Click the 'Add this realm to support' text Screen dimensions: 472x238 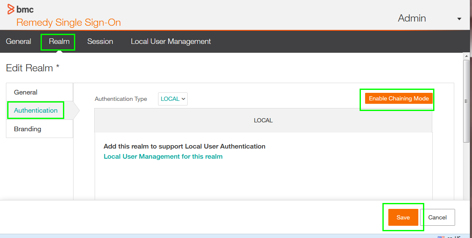pos(184,146)
